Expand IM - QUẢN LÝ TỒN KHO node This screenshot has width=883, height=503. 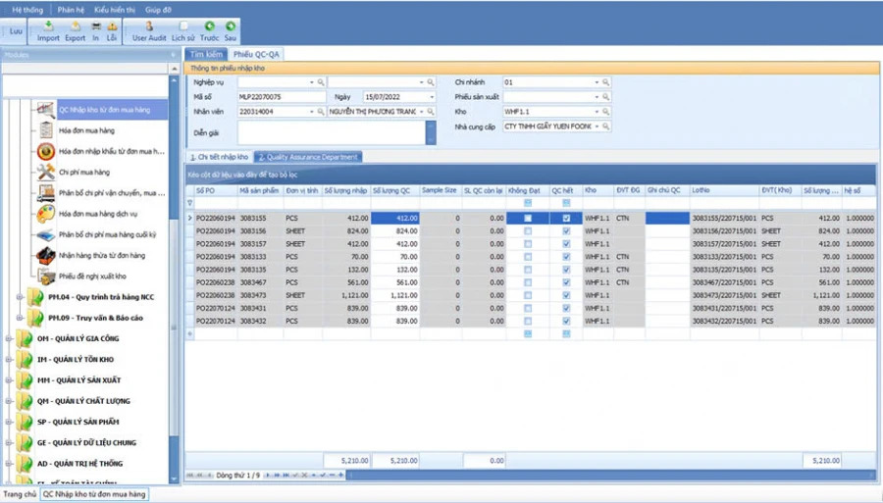point(9,360)
